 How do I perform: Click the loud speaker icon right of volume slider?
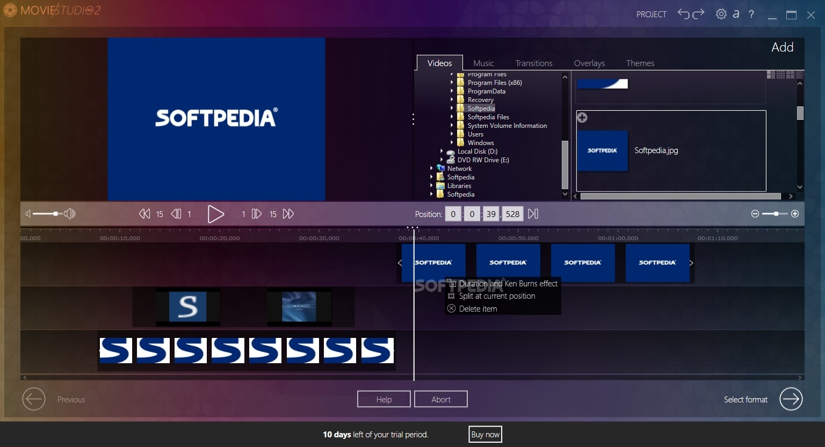coord(70,214)
